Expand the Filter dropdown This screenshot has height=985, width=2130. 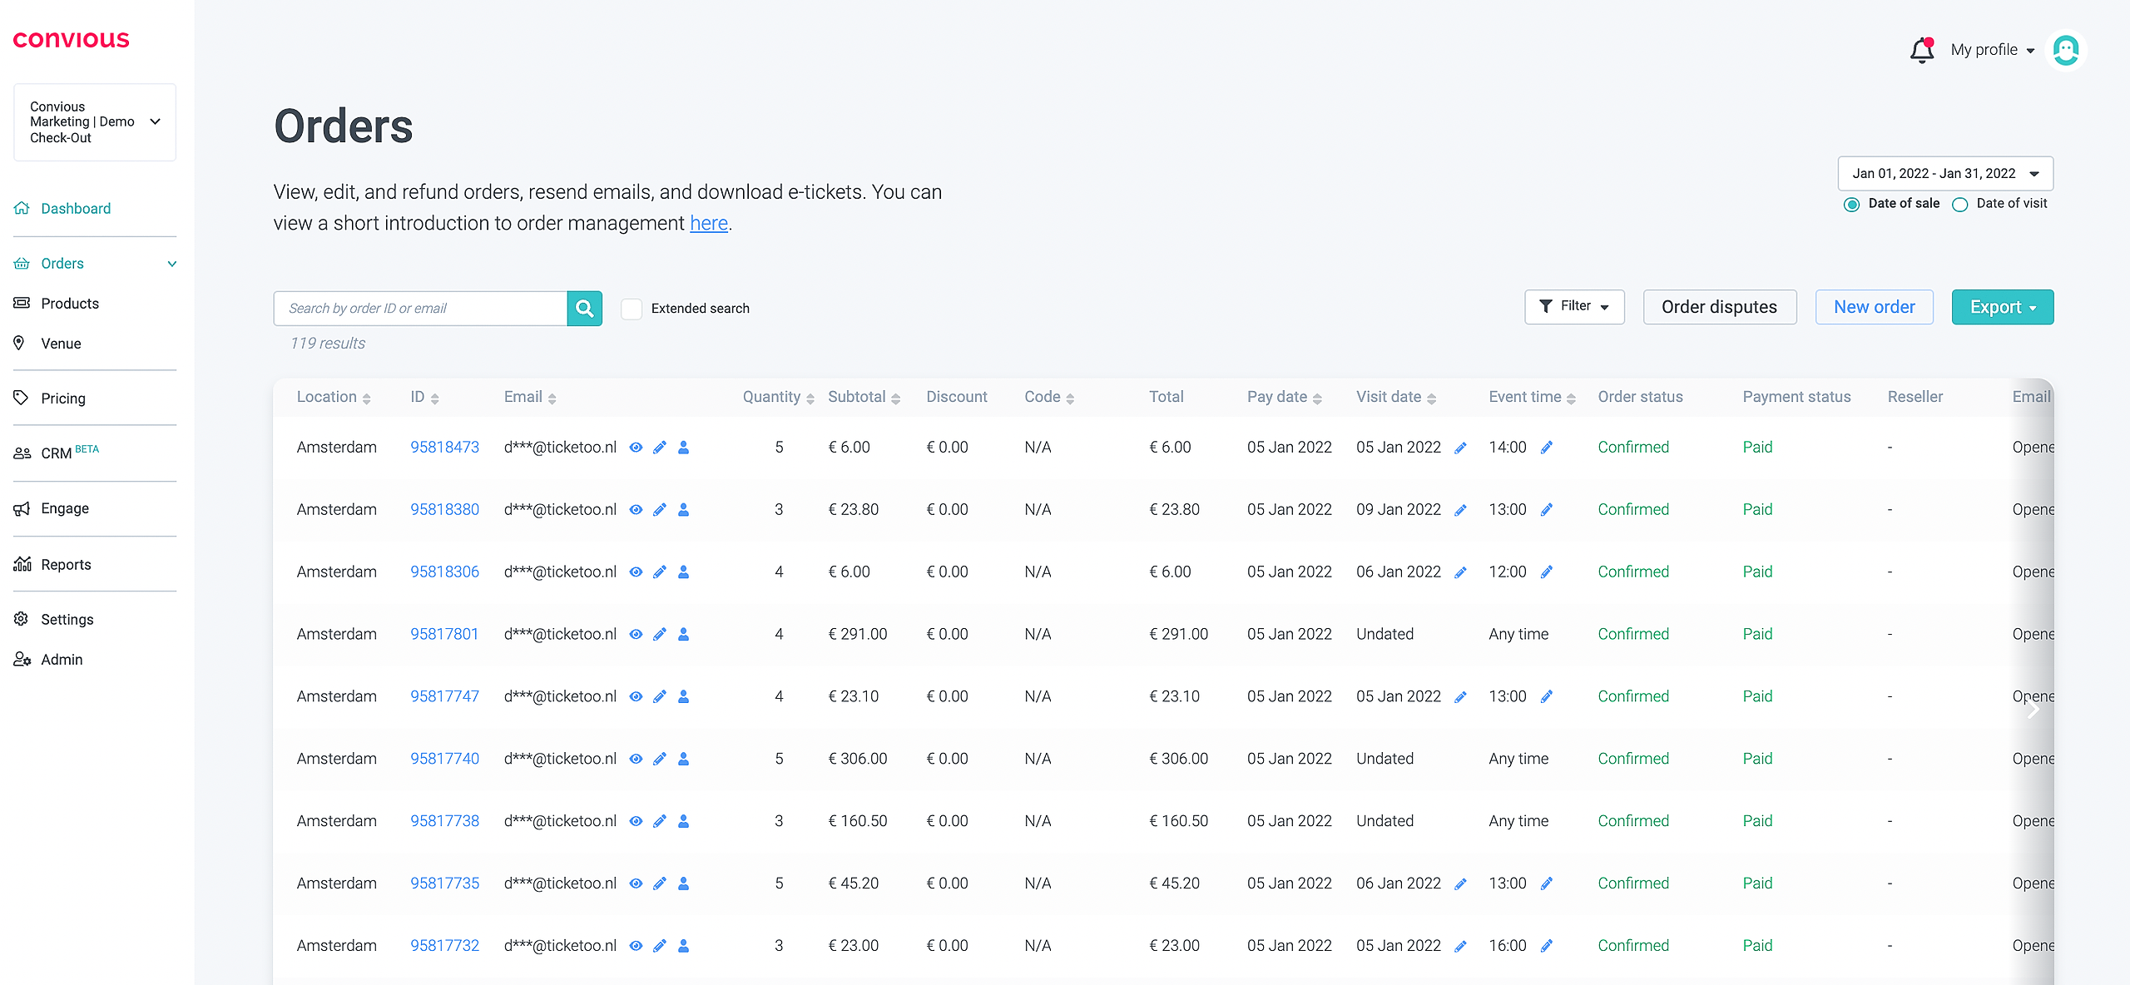click(1573, 307)
